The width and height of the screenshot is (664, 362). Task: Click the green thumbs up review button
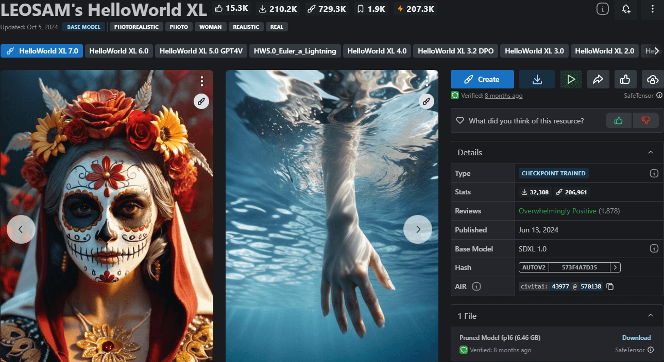(619, 120)
